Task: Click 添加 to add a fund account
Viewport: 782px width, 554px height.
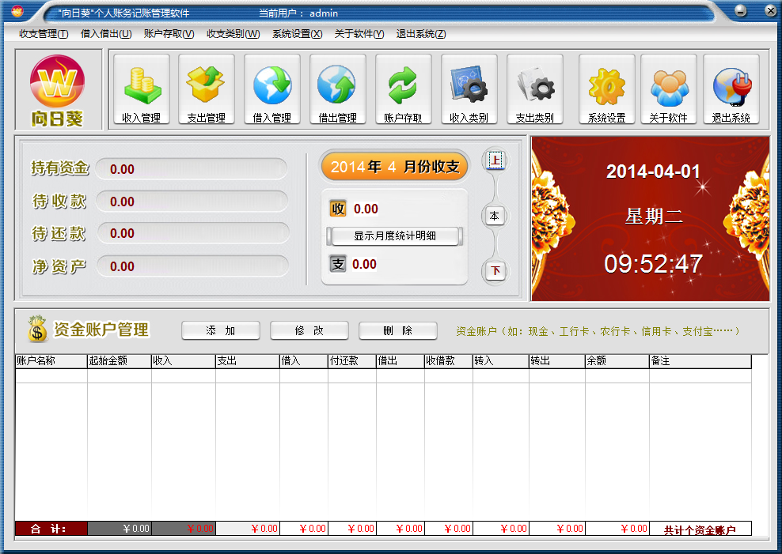Action: pyautogui.click(x=221, y=330)
